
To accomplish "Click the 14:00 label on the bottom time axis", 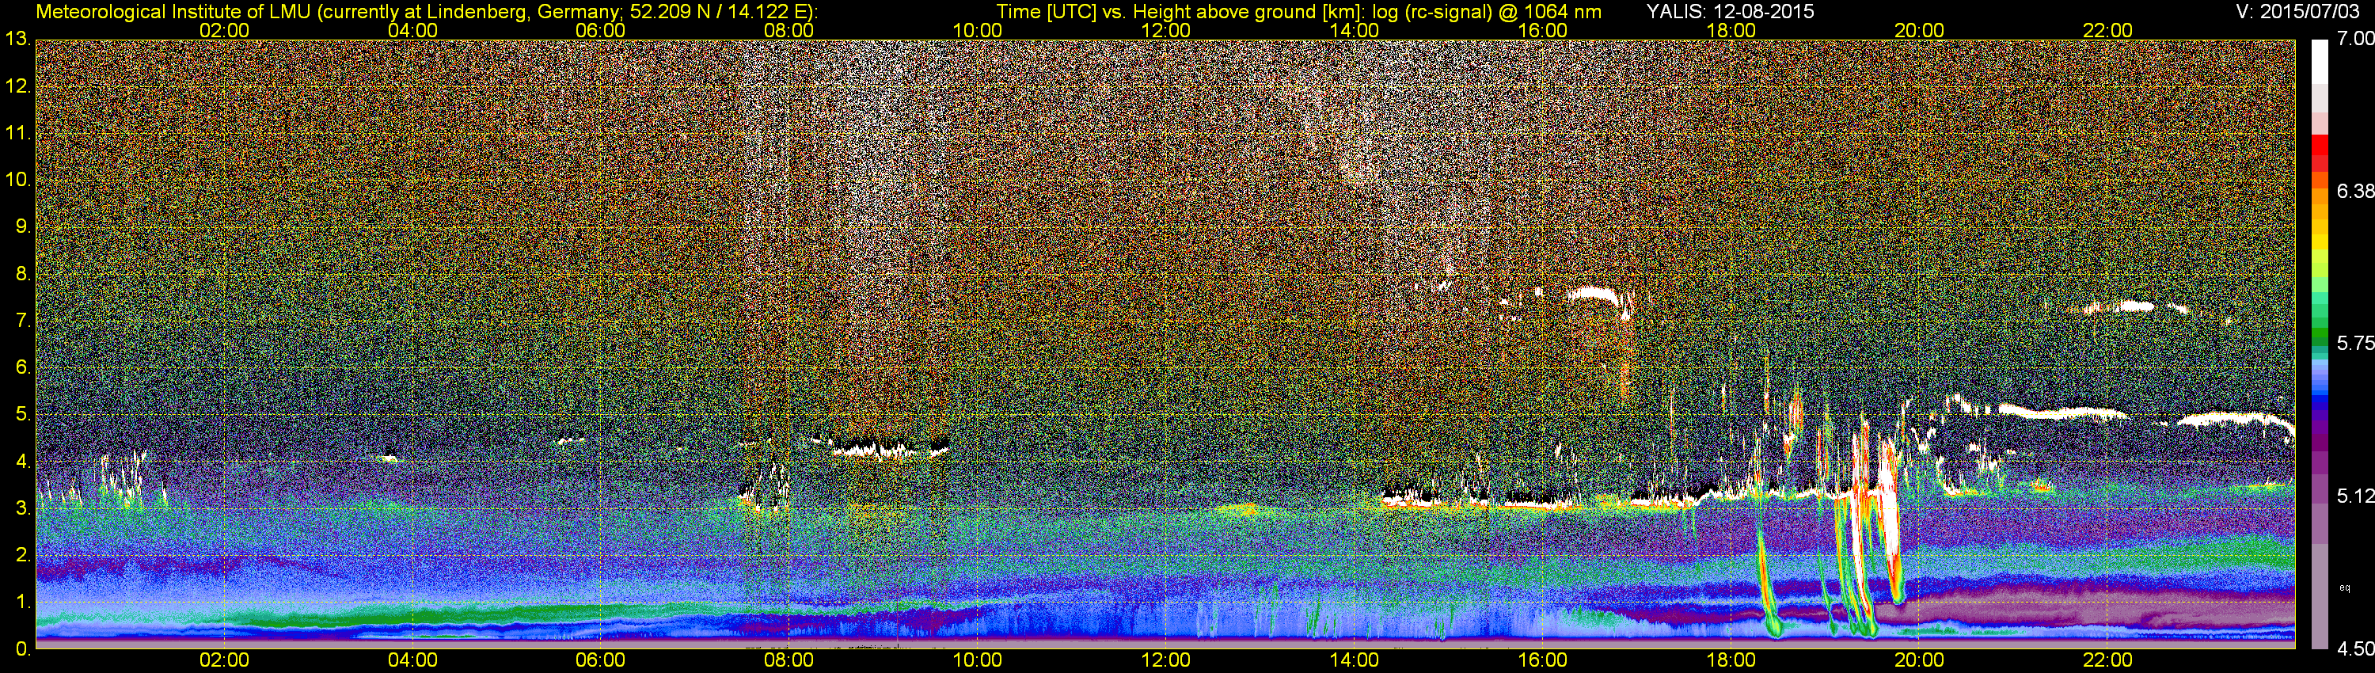I will pyautogui.click(x=1355, y=660).
